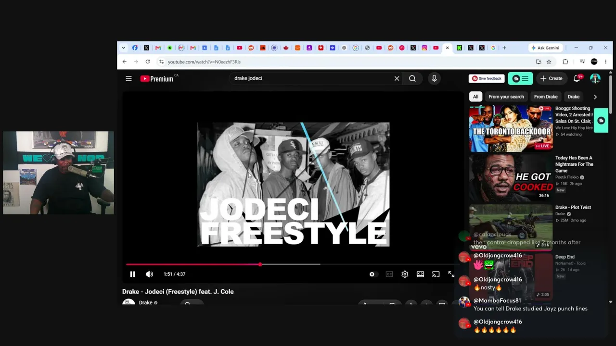
Task: Toggle theater mode
Action: 420,274
